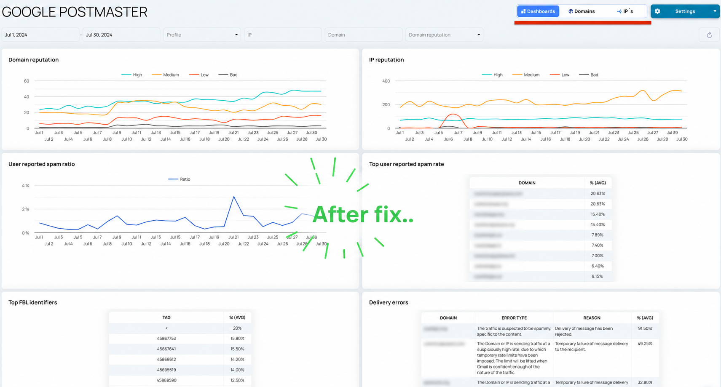Click DOMAIN header in Delivery errors table

pyautogui.click(x=448, y=318)
